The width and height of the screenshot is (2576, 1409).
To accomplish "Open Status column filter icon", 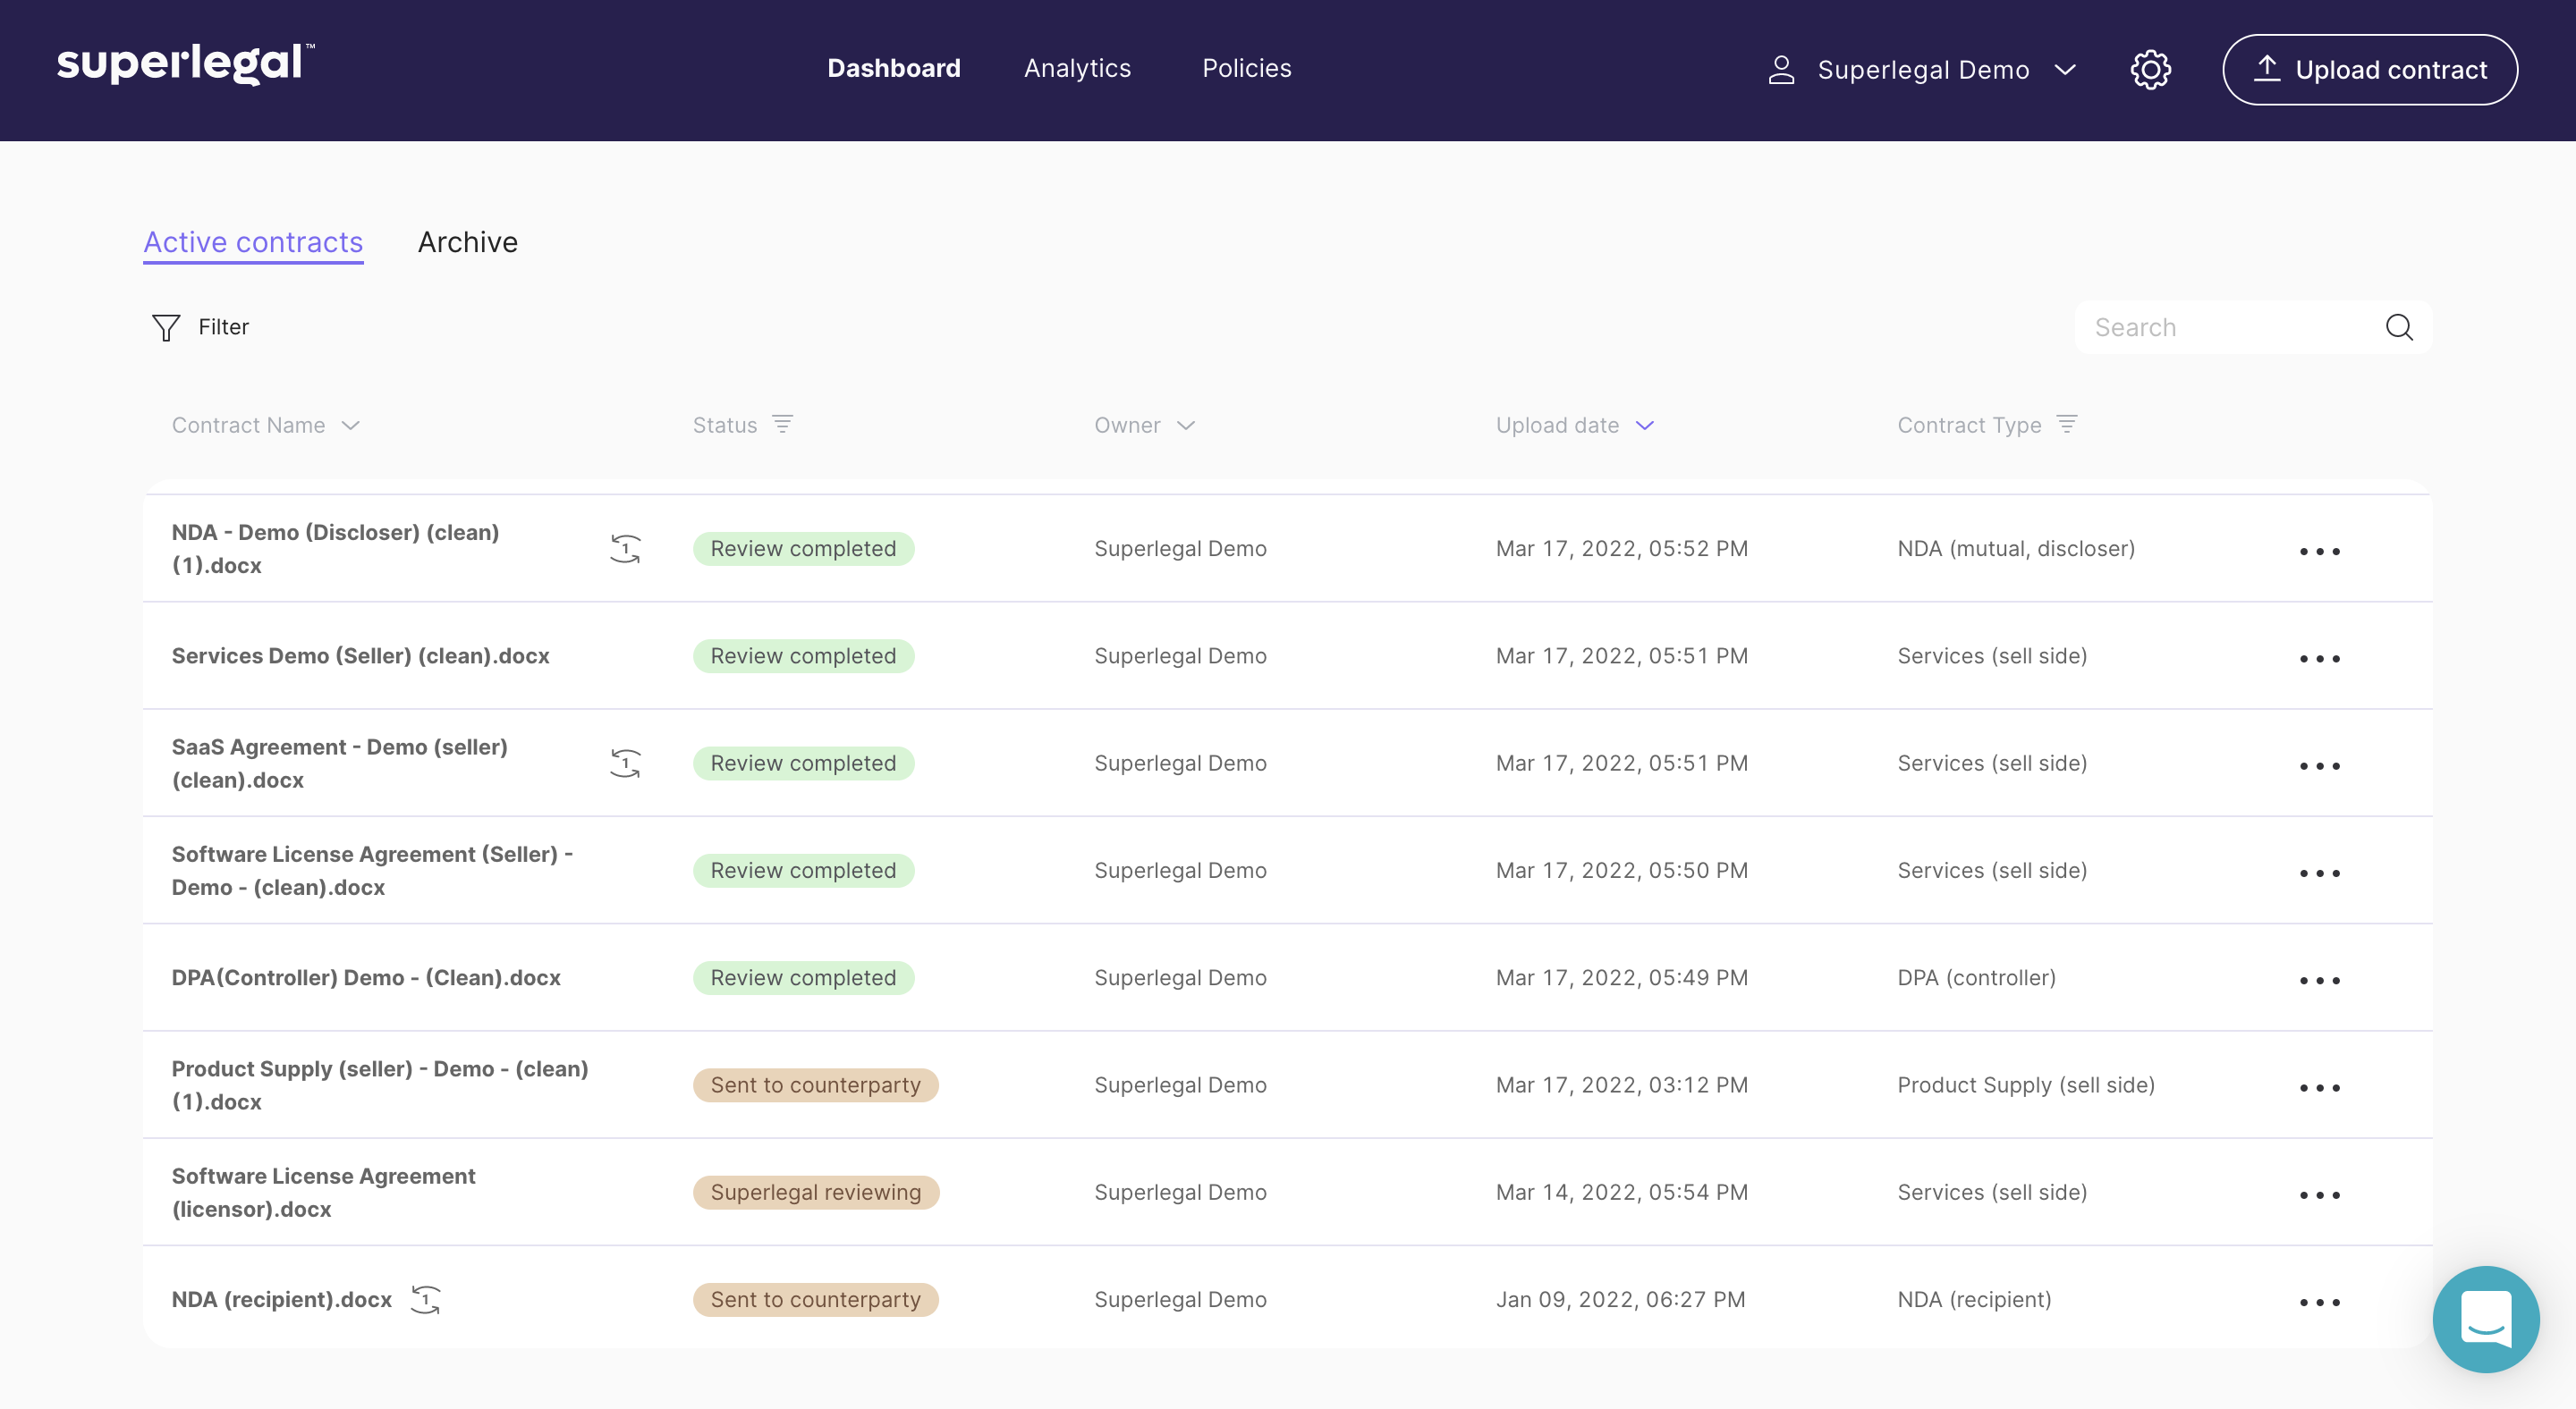I will point(783,425).
